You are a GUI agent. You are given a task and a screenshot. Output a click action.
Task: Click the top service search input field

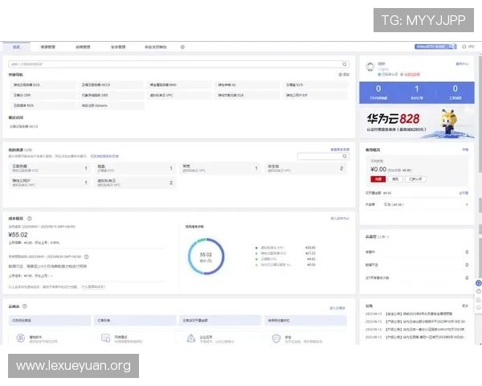click(173, 64)
